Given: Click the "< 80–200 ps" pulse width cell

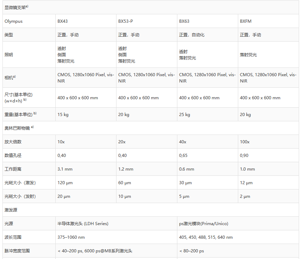Looking at the screenshot, I should [191, 251].
